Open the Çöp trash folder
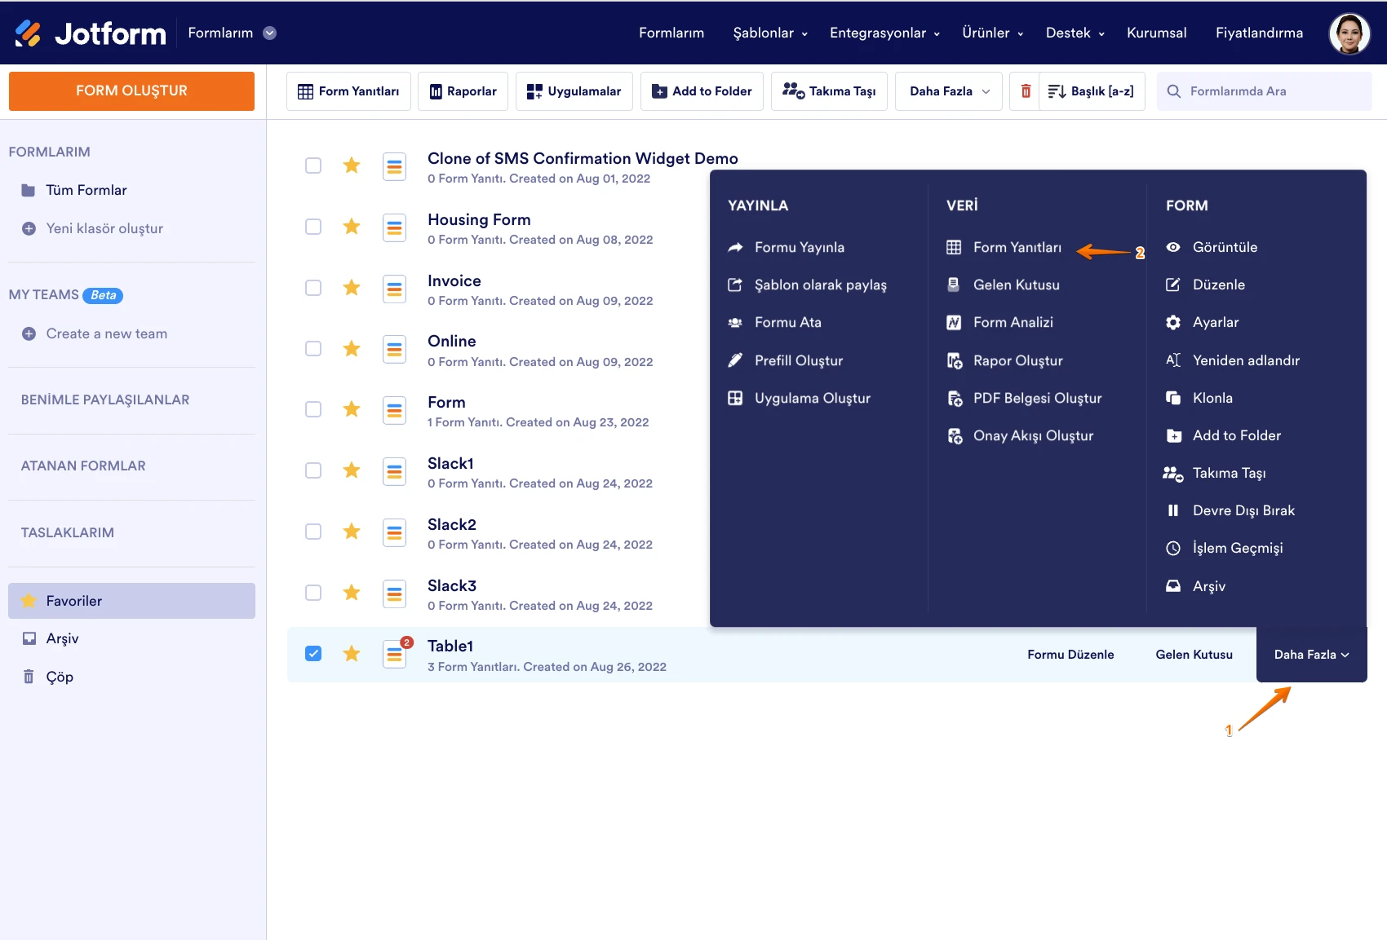The height and width of the screenshot is (940, 1387). pos(59,677)
